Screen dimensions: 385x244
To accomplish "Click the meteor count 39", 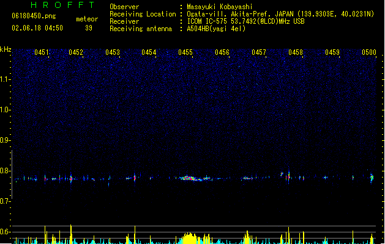I will point(89,28).
